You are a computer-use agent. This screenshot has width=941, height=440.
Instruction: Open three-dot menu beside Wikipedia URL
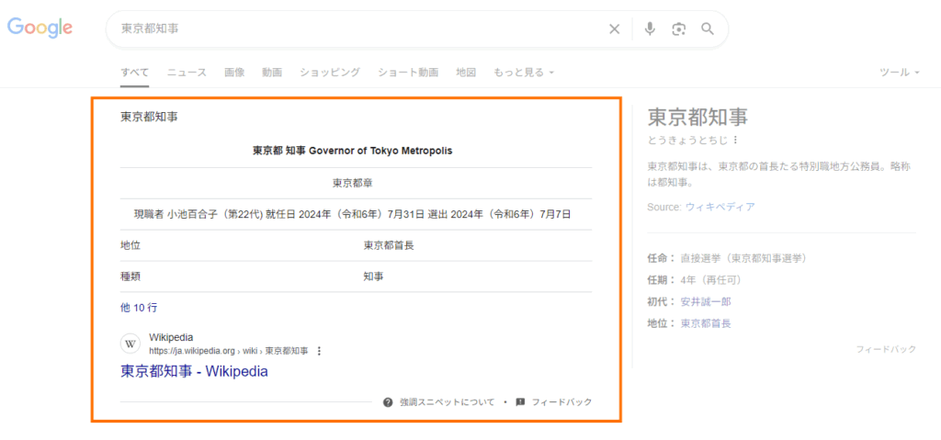[x=319, y=351]
